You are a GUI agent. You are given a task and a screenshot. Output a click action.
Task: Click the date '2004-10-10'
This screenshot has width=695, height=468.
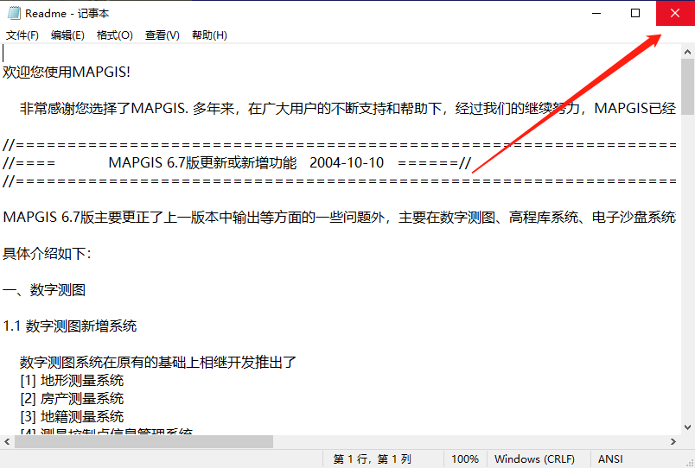347,162
